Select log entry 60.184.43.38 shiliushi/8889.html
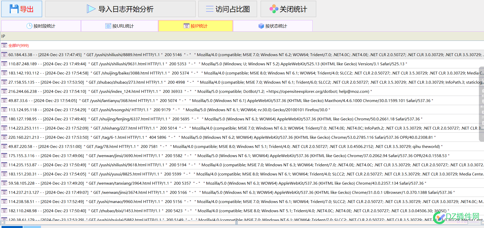 [242, 55]
